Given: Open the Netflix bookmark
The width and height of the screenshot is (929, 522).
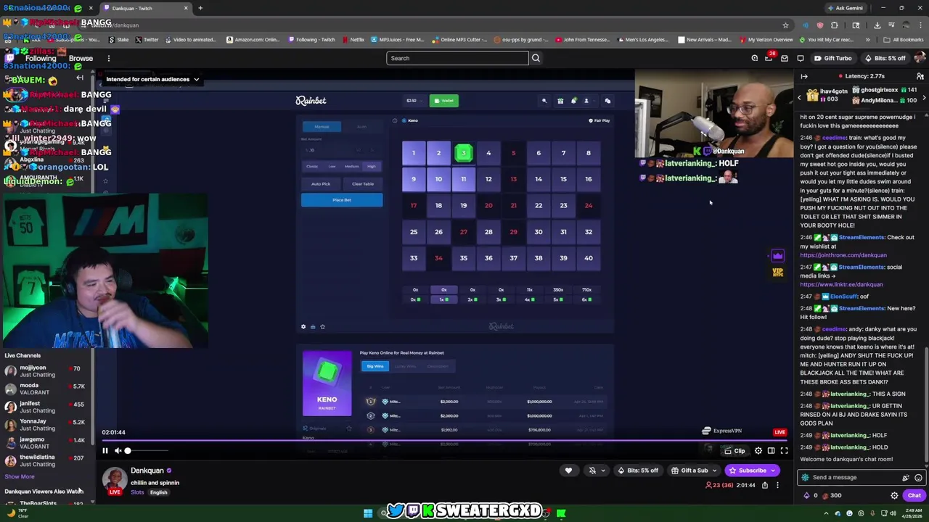Looking at the screenshot, I should 352,40.
